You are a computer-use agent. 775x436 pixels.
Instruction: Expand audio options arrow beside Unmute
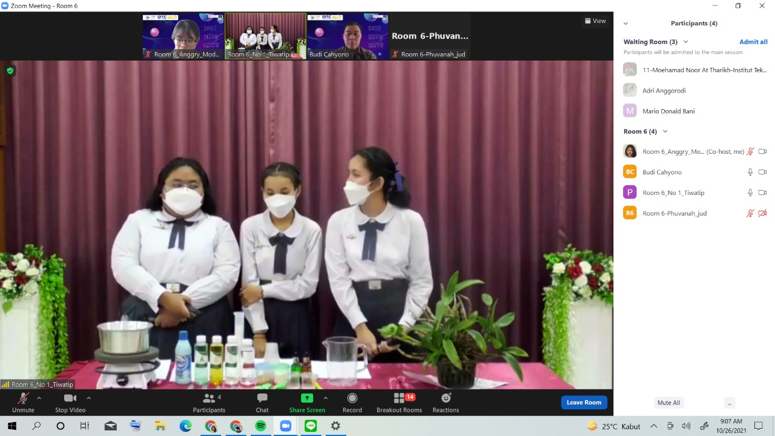click(x=39, y=398)
